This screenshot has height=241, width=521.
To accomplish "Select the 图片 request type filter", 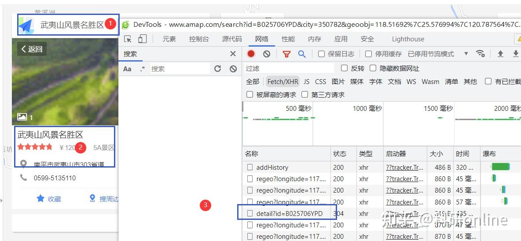I will tap(338, 81).
